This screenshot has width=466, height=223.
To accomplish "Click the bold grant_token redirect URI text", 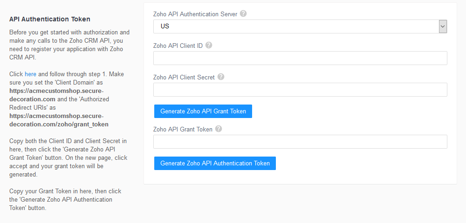I will [59, 120].
